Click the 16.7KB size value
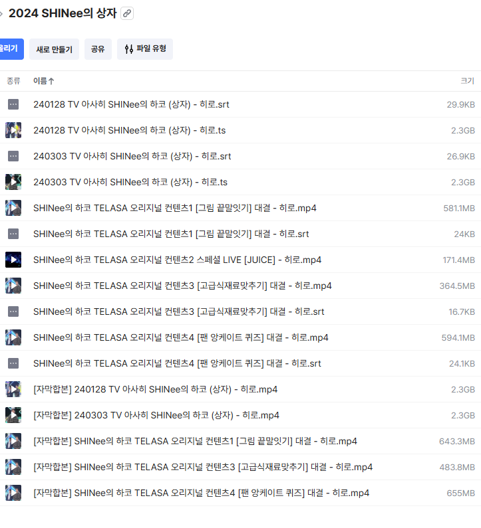The width and height of the screenshot is (481, 528). [x=462, y=311]
